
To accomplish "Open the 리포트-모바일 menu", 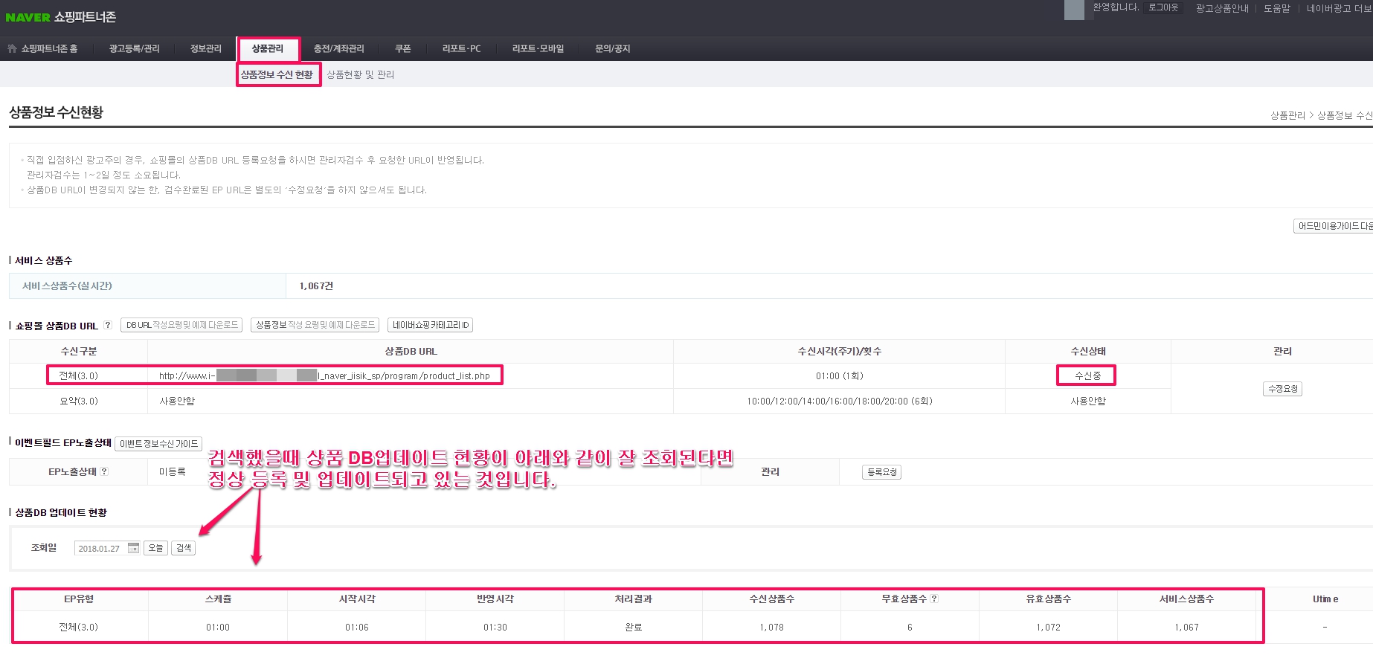I will pos(538,48).
